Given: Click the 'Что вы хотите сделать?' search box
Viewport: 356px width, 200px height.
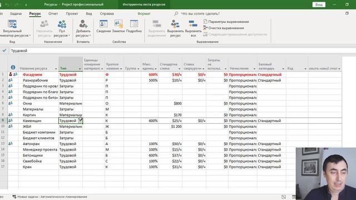Looking at the screenshot, I should (x=200, y=13).
